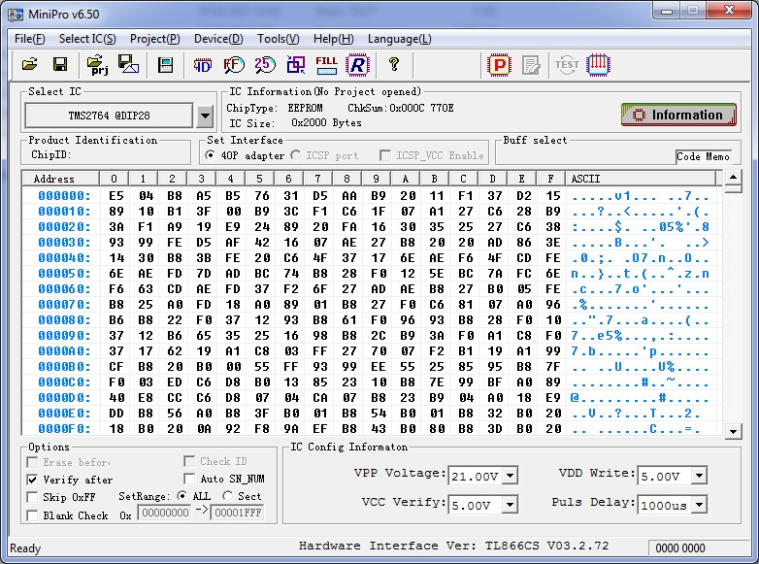Click byte E5 at address 000000

click(x=116, y=195)
